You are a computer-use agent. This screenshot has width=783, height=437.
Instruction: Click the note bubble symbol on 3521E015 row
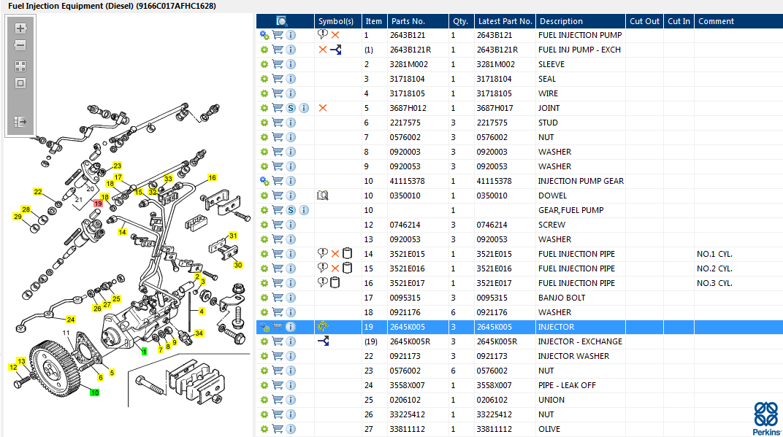pyautogui.click(x=323, y=253)
